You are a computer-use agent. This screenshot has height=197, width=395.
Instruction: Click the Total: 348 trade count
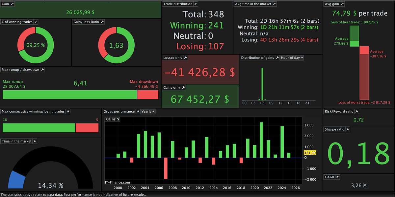203,14
